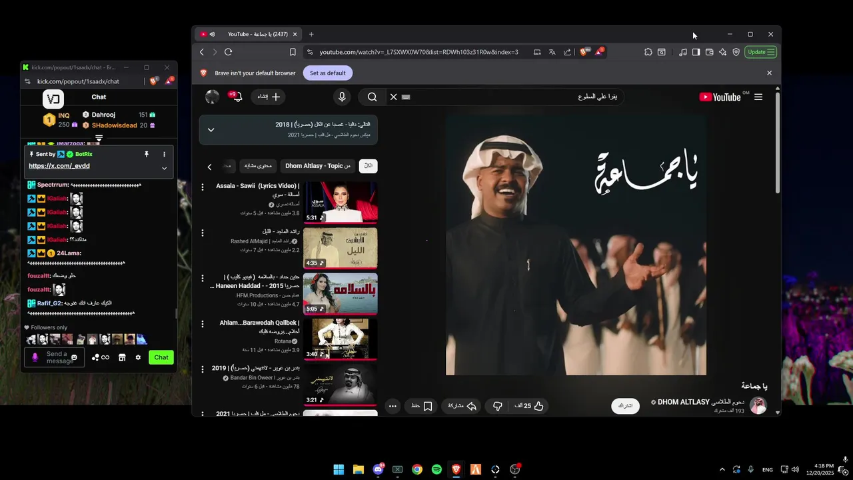
Task: Click the translate page icon in address bar
Action: coord(552,52)
